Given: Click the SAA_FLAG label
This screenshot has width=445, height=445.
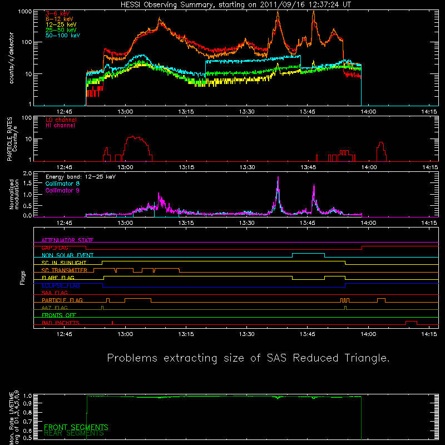Looking at the screenshot, I should pos(55,293).
